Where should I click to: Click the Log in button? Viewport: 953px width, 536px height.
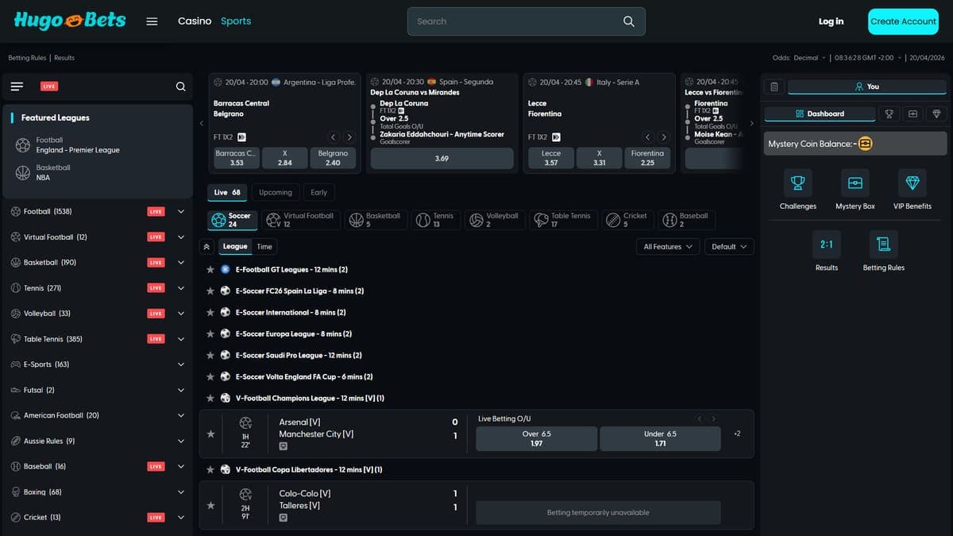pos(831,21)
